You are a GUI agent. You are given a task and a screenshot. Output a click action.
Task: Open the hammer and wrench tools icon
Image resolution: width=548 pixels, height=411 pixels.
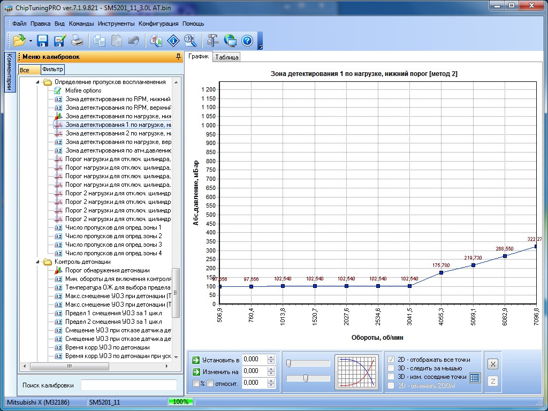(x=212, y=41)
